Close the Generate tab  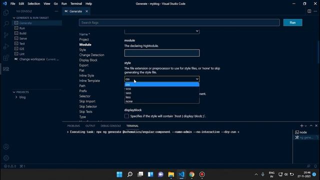click(x=86, y=11)
